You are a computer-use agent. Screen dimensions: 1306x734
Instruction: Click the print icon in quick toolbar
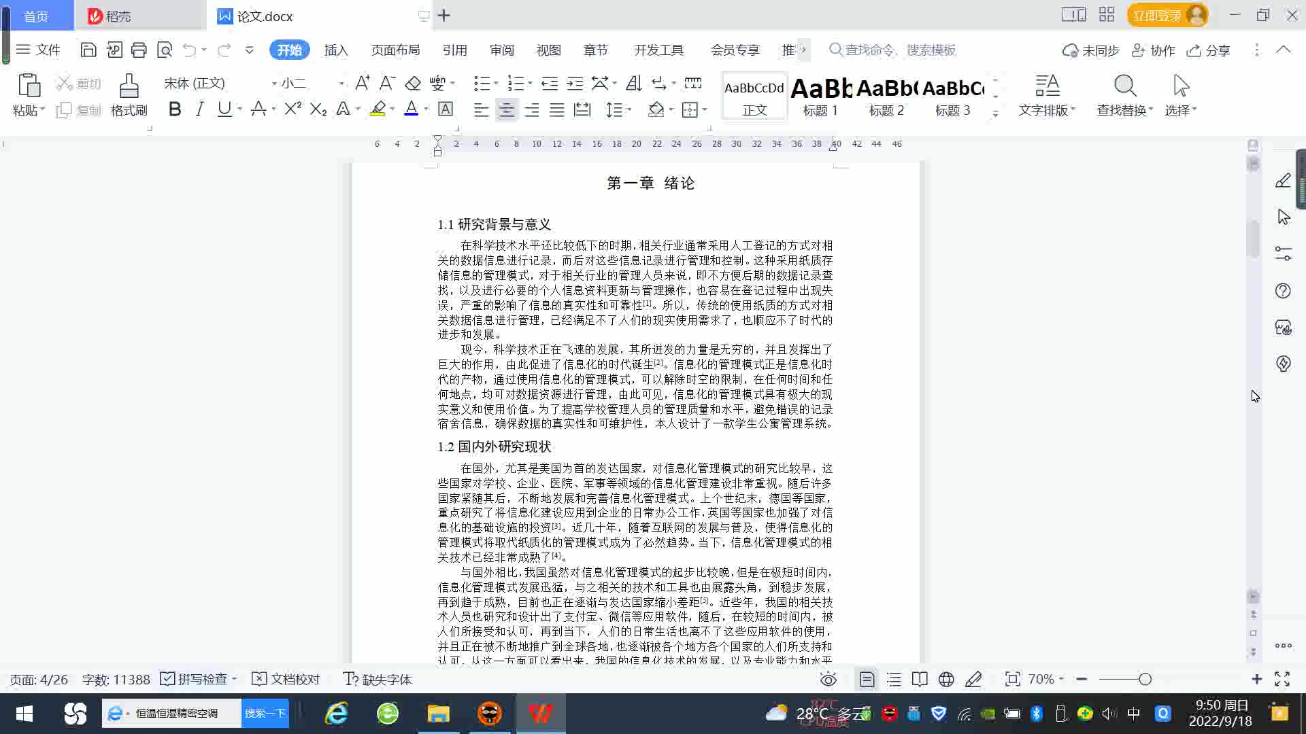pyautogui.click(x=139, y=50)
